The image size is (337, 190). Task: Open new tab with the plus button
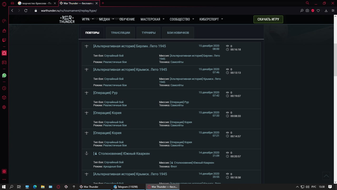103,3
